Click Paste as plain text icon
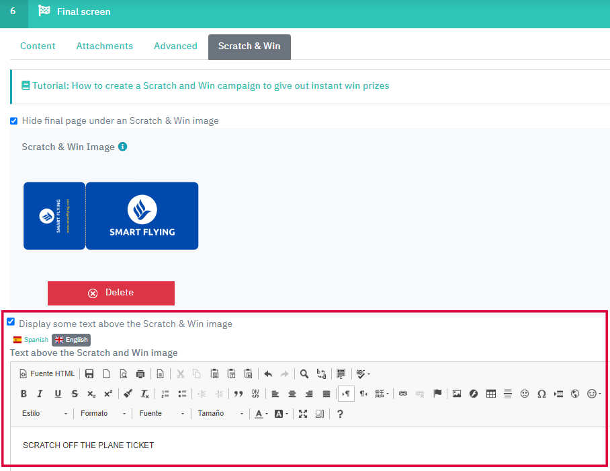The height and width of the screenshot is (471, 610). pos(232,374)
